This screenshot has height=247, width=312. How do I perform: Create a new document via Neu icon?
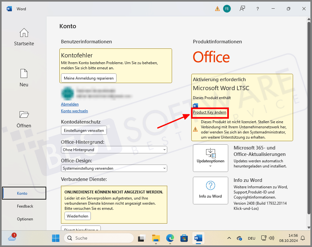click(24, 73)
